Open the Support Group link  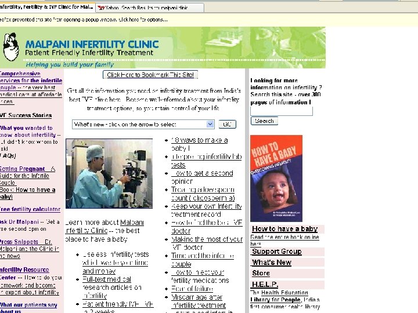coord(277,252)
